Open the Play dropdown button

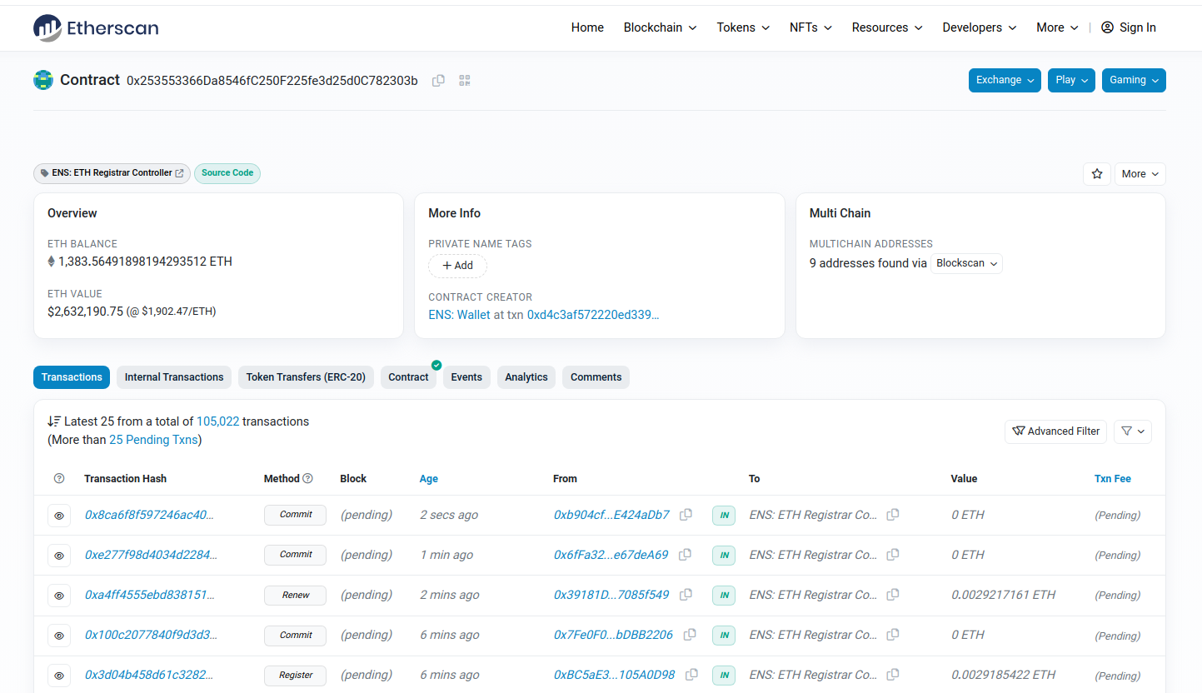coord(1071,80)
